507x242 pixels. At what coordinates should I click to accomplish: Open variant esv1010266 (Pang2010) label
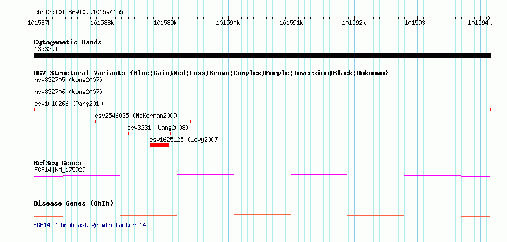pyautogui.click(x=70, y=104)
